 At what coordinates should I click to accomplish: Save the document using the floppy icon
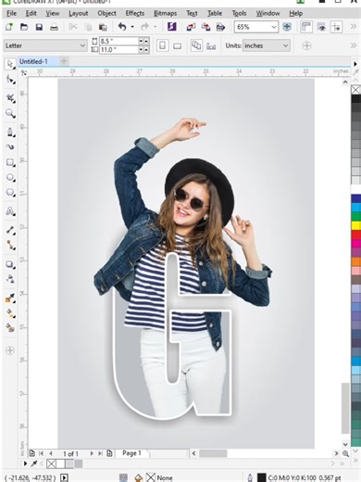pyautogui.click(x=39, y=27)
